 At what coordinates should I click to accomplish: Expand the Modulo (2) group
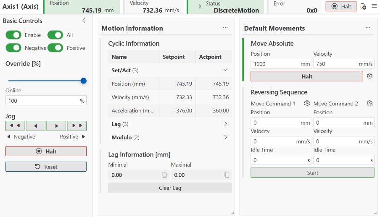pyautogui.click(x=225, y=137)
